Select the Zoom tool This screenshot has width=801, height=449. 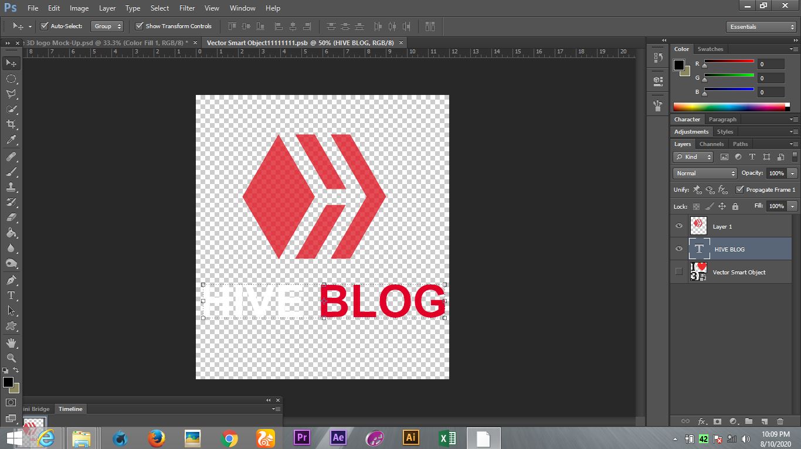[11, 358]
